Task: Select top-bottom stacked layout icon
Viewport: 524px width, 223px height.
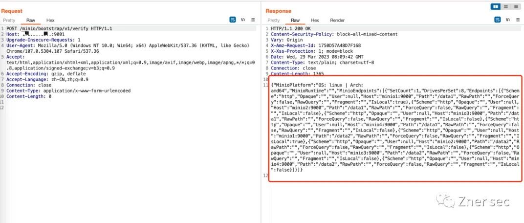Action: click(x=506, y=7)
